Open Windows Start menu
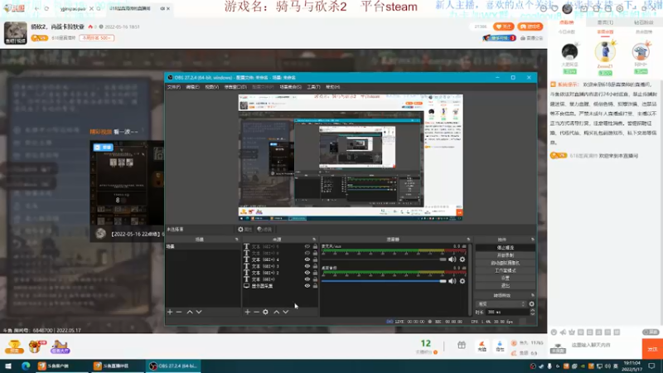Image resolution: width=663 pixels, height=373 pixels. (8, 366)
